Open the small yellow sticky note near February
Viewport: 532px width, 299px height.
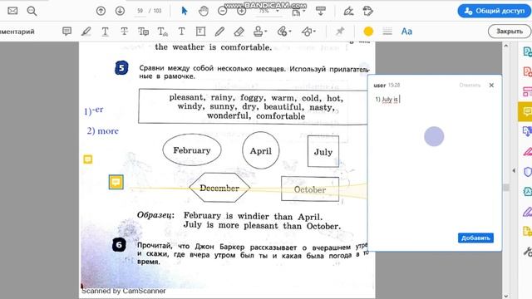[x=88, y=159]
